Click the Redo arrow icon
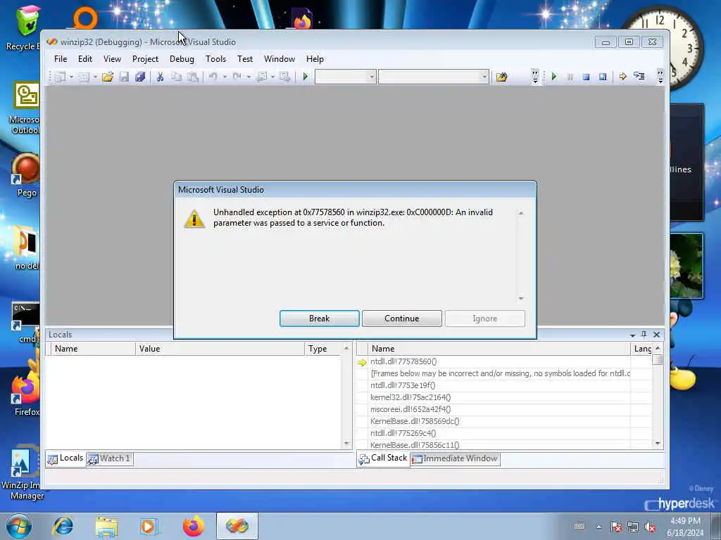 [237, 77]
